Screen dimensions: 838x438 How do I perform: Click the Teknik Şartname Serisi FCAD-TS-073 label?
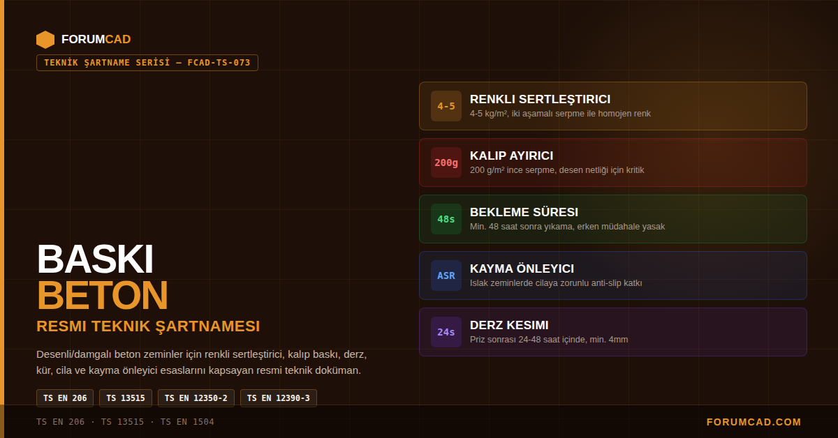147,63
